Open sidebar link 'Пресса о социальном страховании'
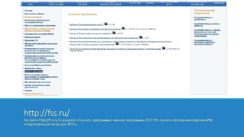 point(40,25)
